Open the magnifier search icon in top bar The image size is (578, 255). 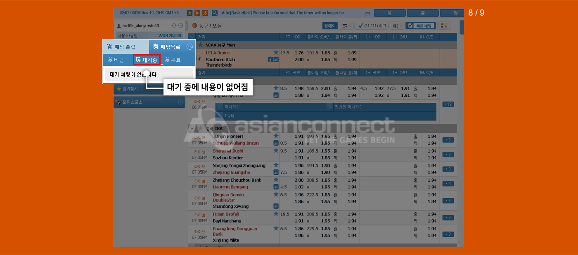pos(215,13)
